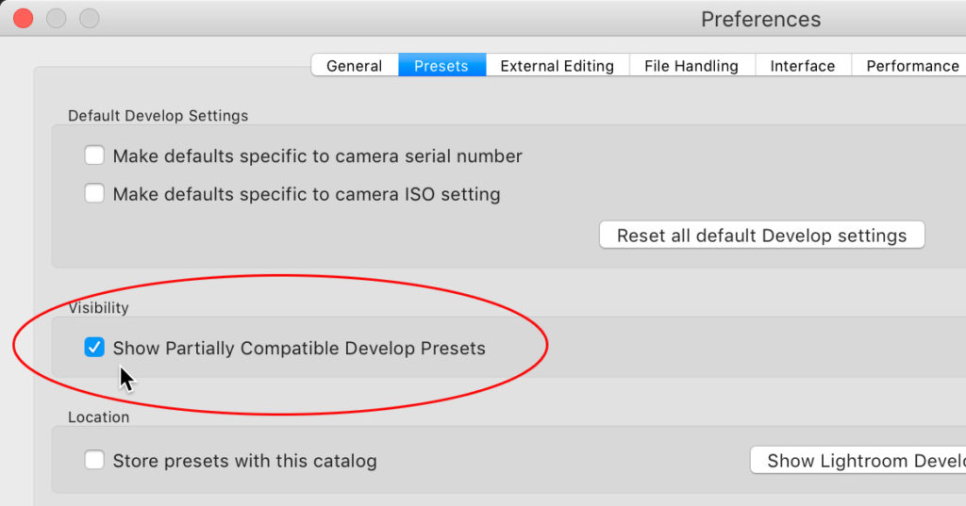Enable defaults specific to camera serial number
Screen dimensions: 966x506
94,155
